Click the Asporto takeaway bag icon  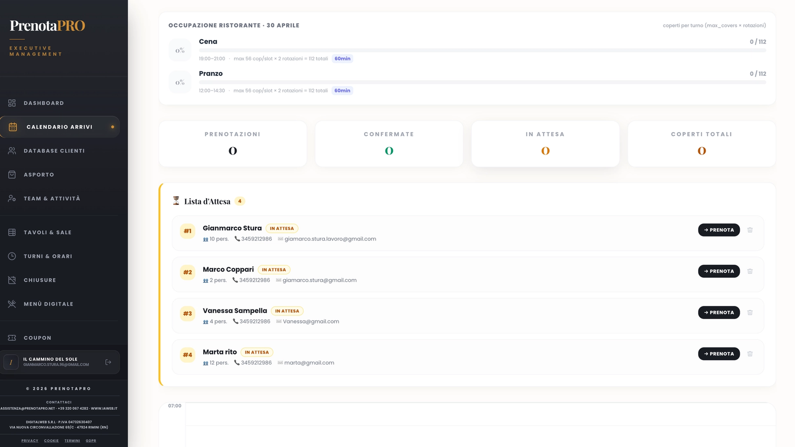point(12,175)
